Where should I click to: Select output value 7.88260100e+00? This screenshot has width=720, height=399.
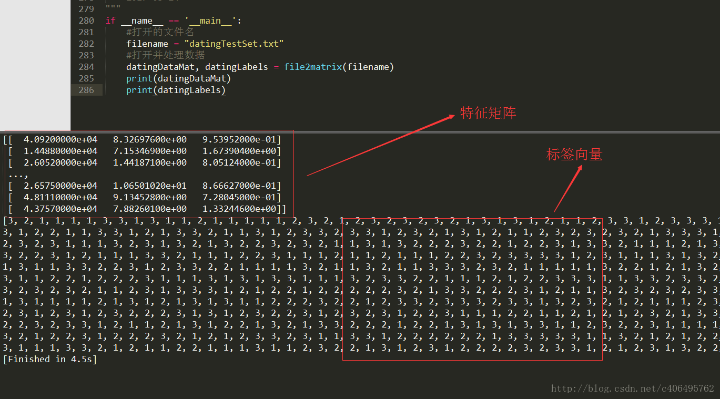(150, 209)
